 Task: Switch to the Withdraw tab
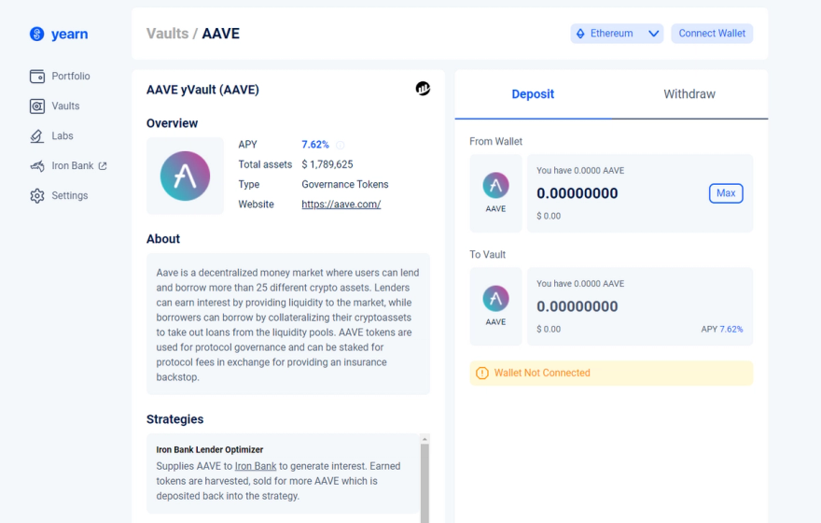[689, 94]
